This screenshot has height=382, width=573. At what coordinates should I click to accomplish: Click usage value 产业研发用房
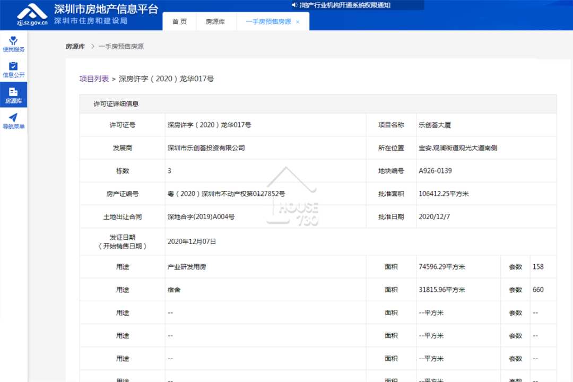click(187, 267)
